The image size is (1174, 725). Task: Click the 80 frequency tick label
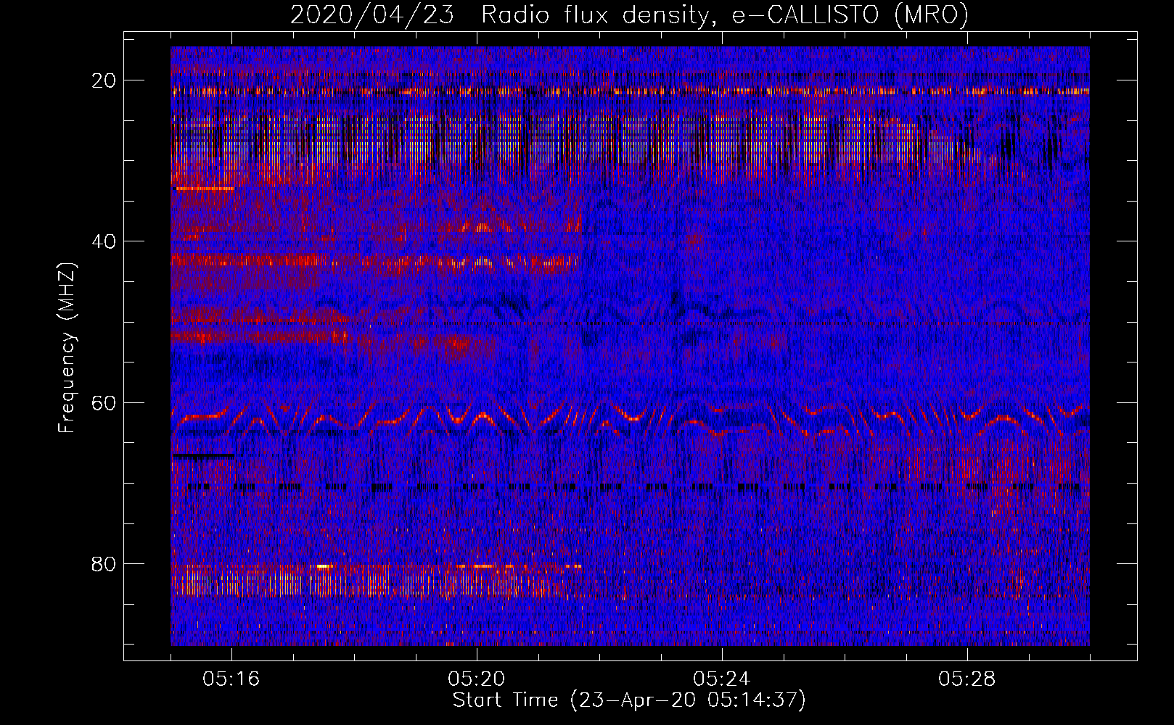104,563
